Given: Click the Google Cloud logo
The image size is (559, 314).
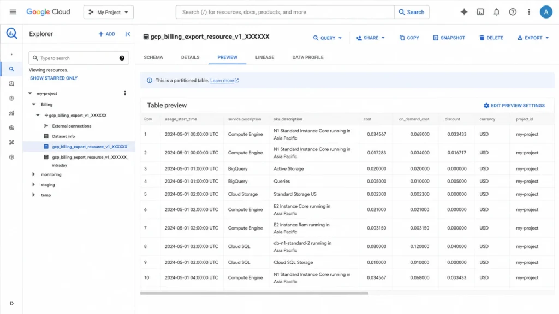Looking at the screenshot, I should (x=48, y=12).
